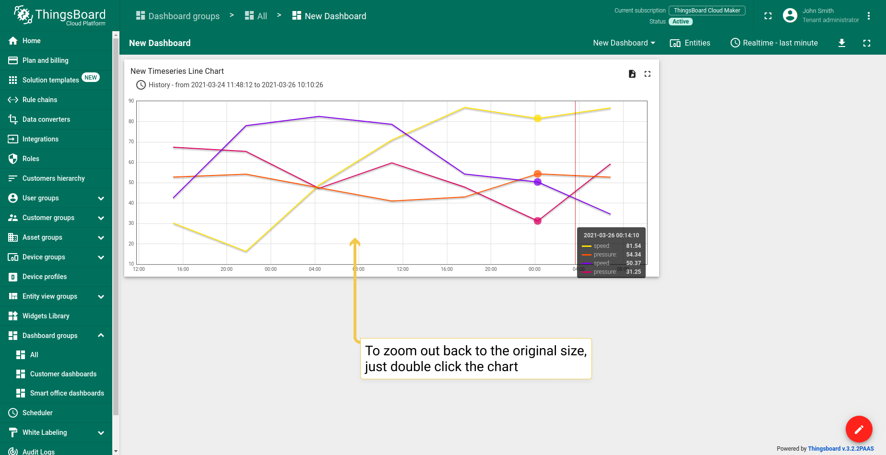Viewport: 886px width, 455px height.
Task: Click the John Smith user name
Action: (x=818, y=11)
